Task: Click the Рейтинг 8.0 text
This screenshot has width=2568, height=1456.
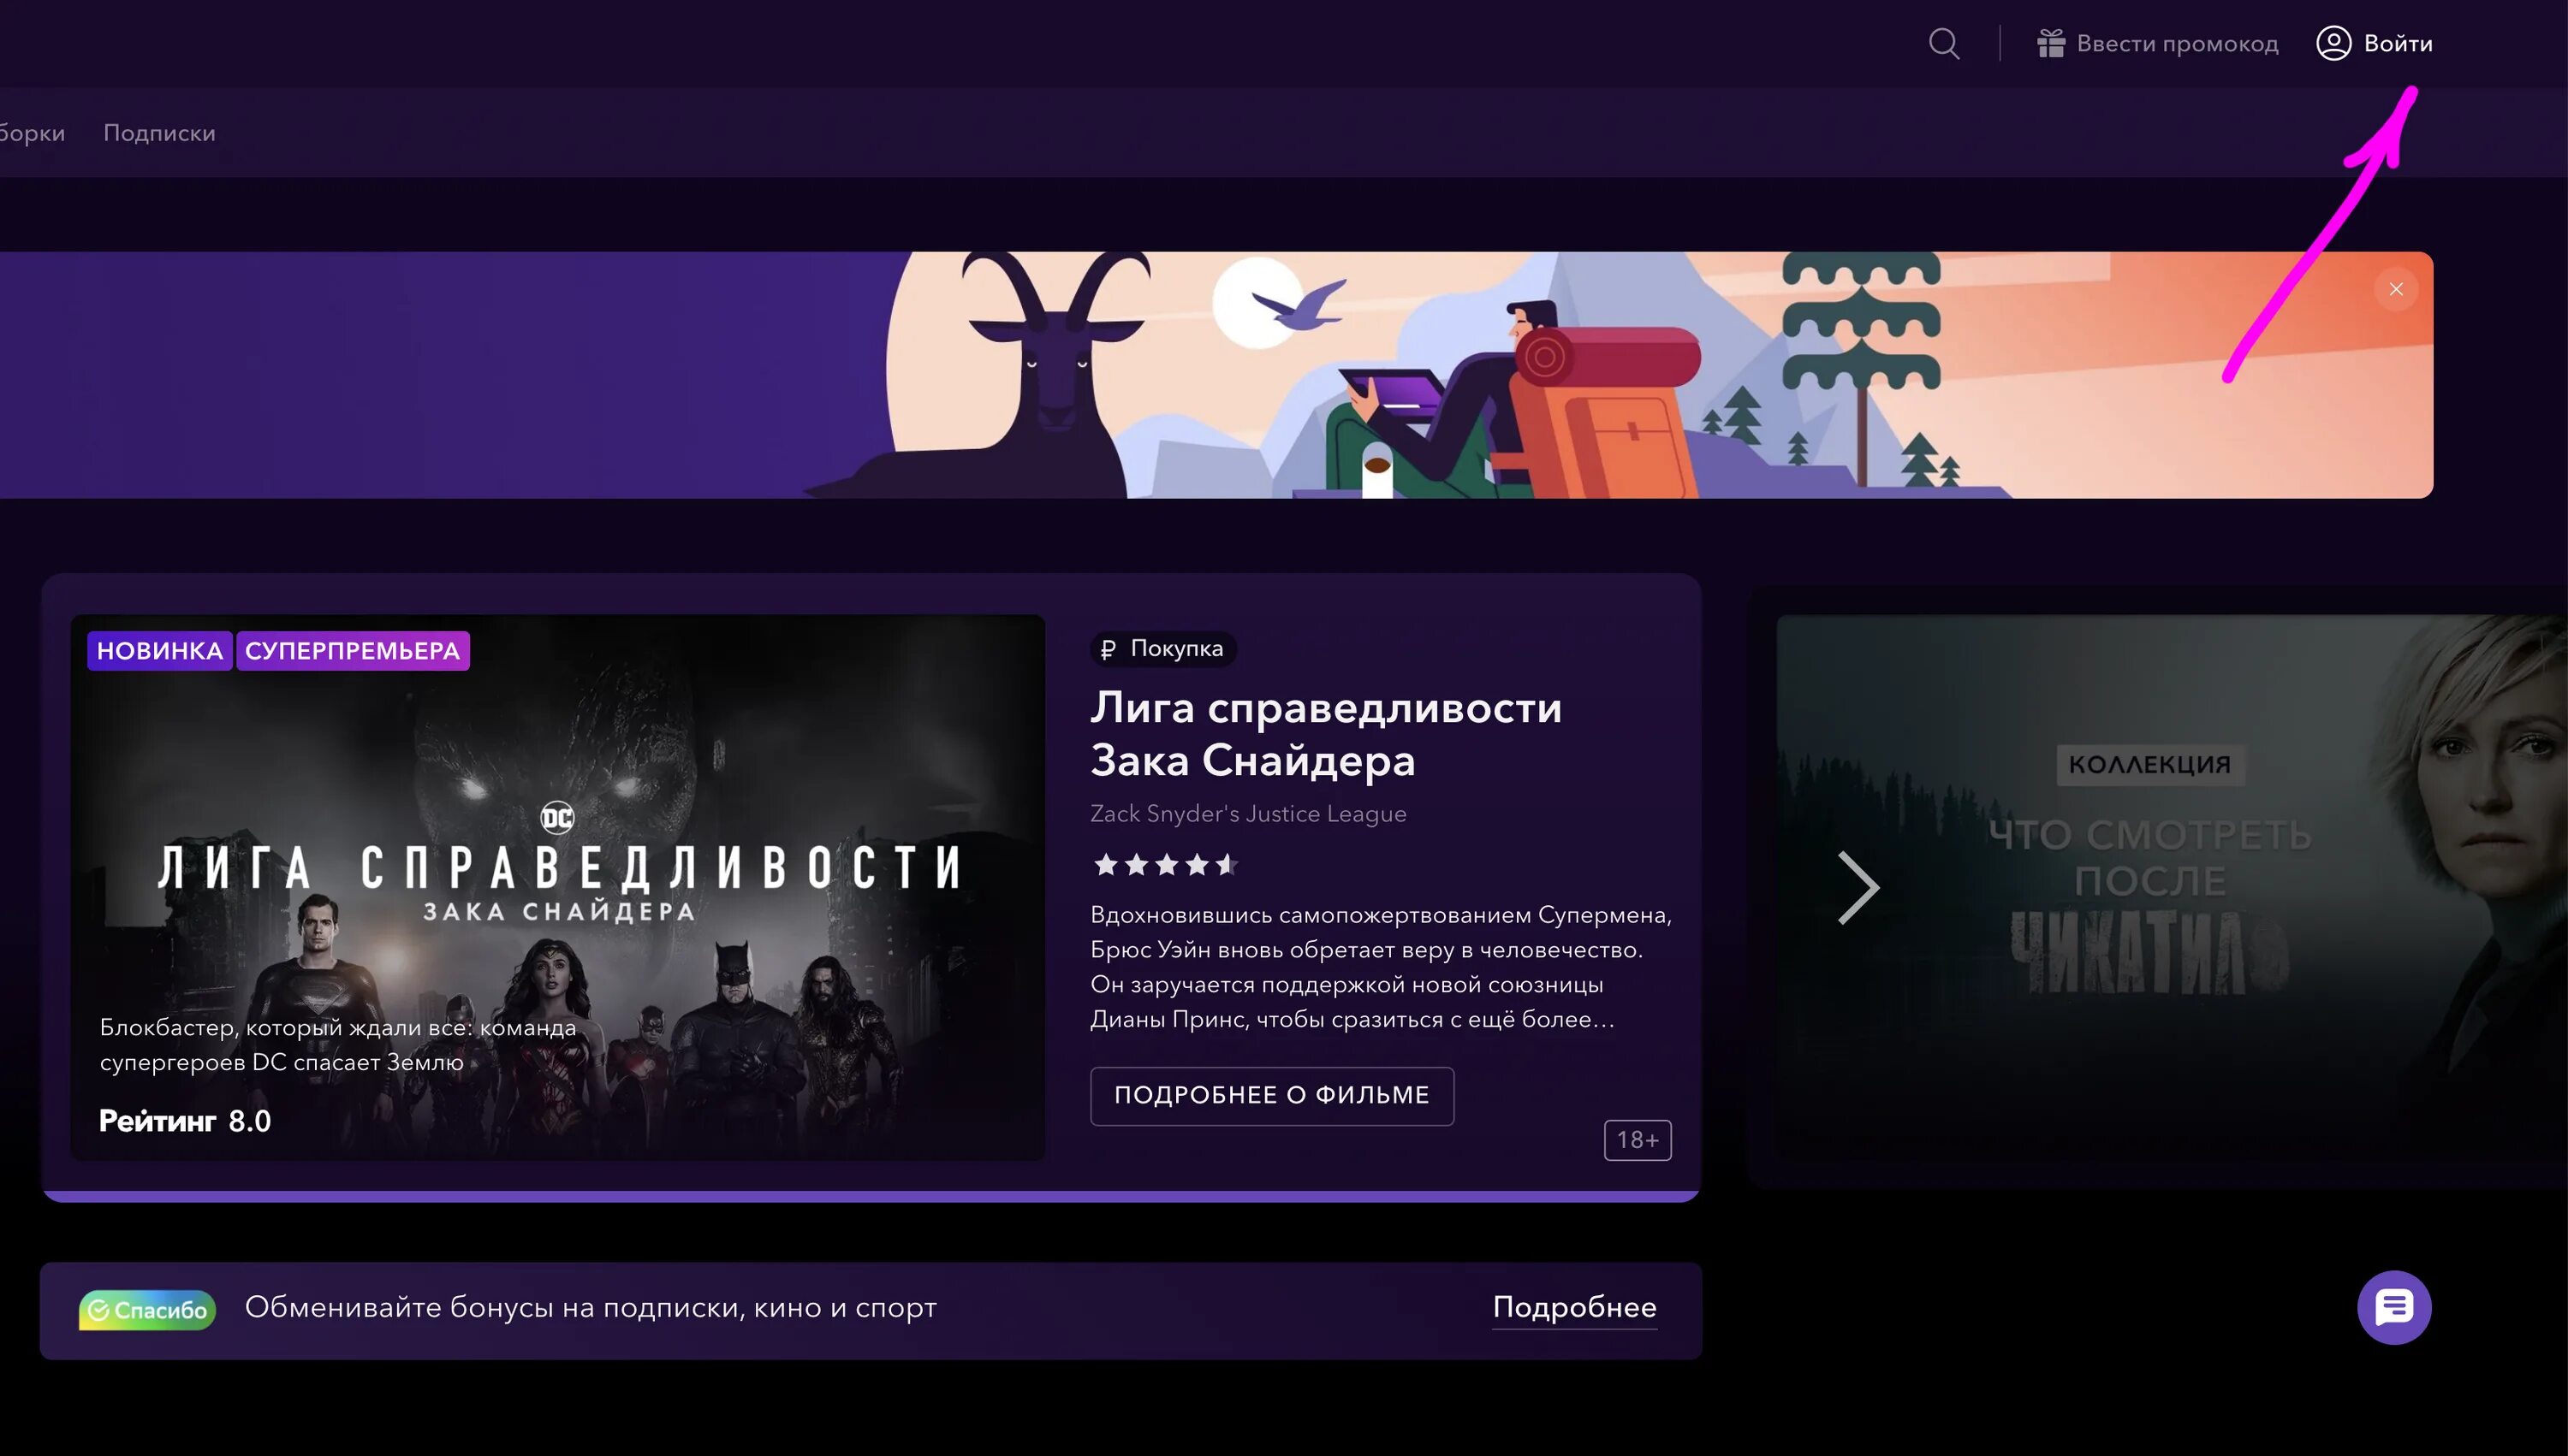Action: click(185, 1121)
